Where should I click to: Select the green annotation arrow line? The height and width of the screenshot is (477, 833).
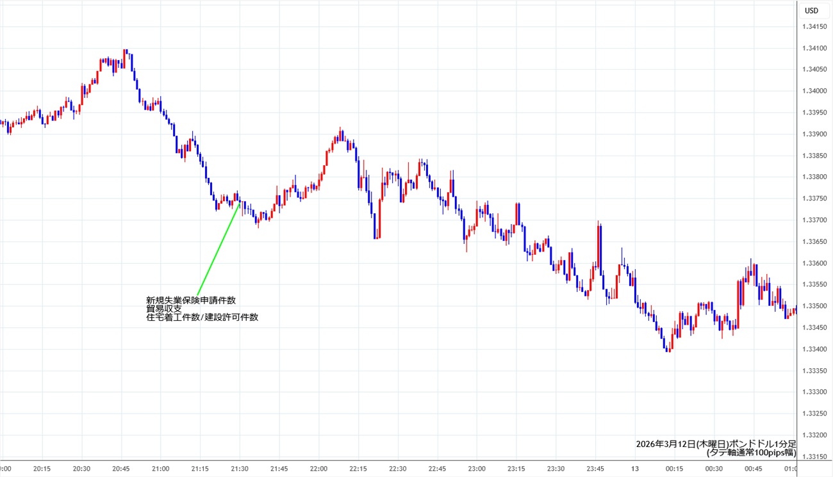[x=218, y=248]
